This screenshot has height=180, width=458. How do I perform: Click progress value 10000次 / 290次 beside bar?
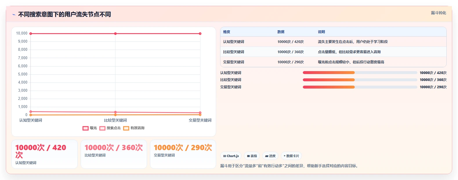pos(433,87)
